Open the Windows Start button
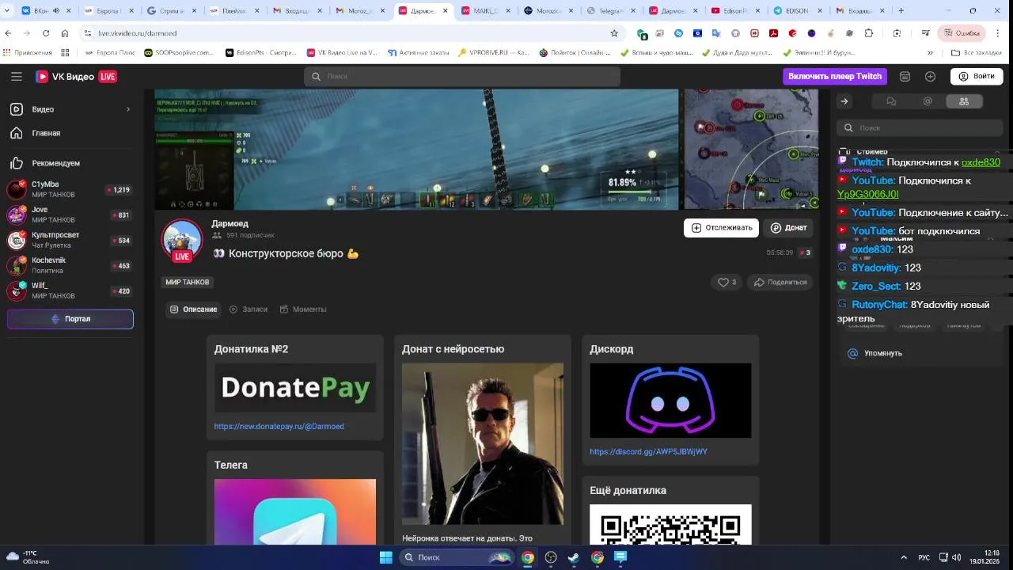 (385, 557)
